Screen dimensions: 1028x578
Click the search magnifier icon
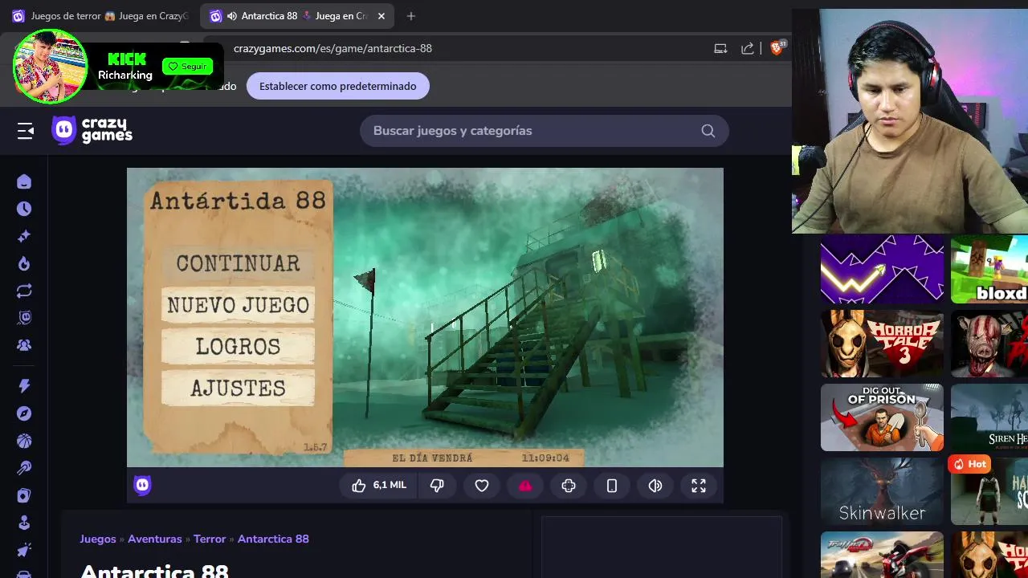tap(708, 131)
